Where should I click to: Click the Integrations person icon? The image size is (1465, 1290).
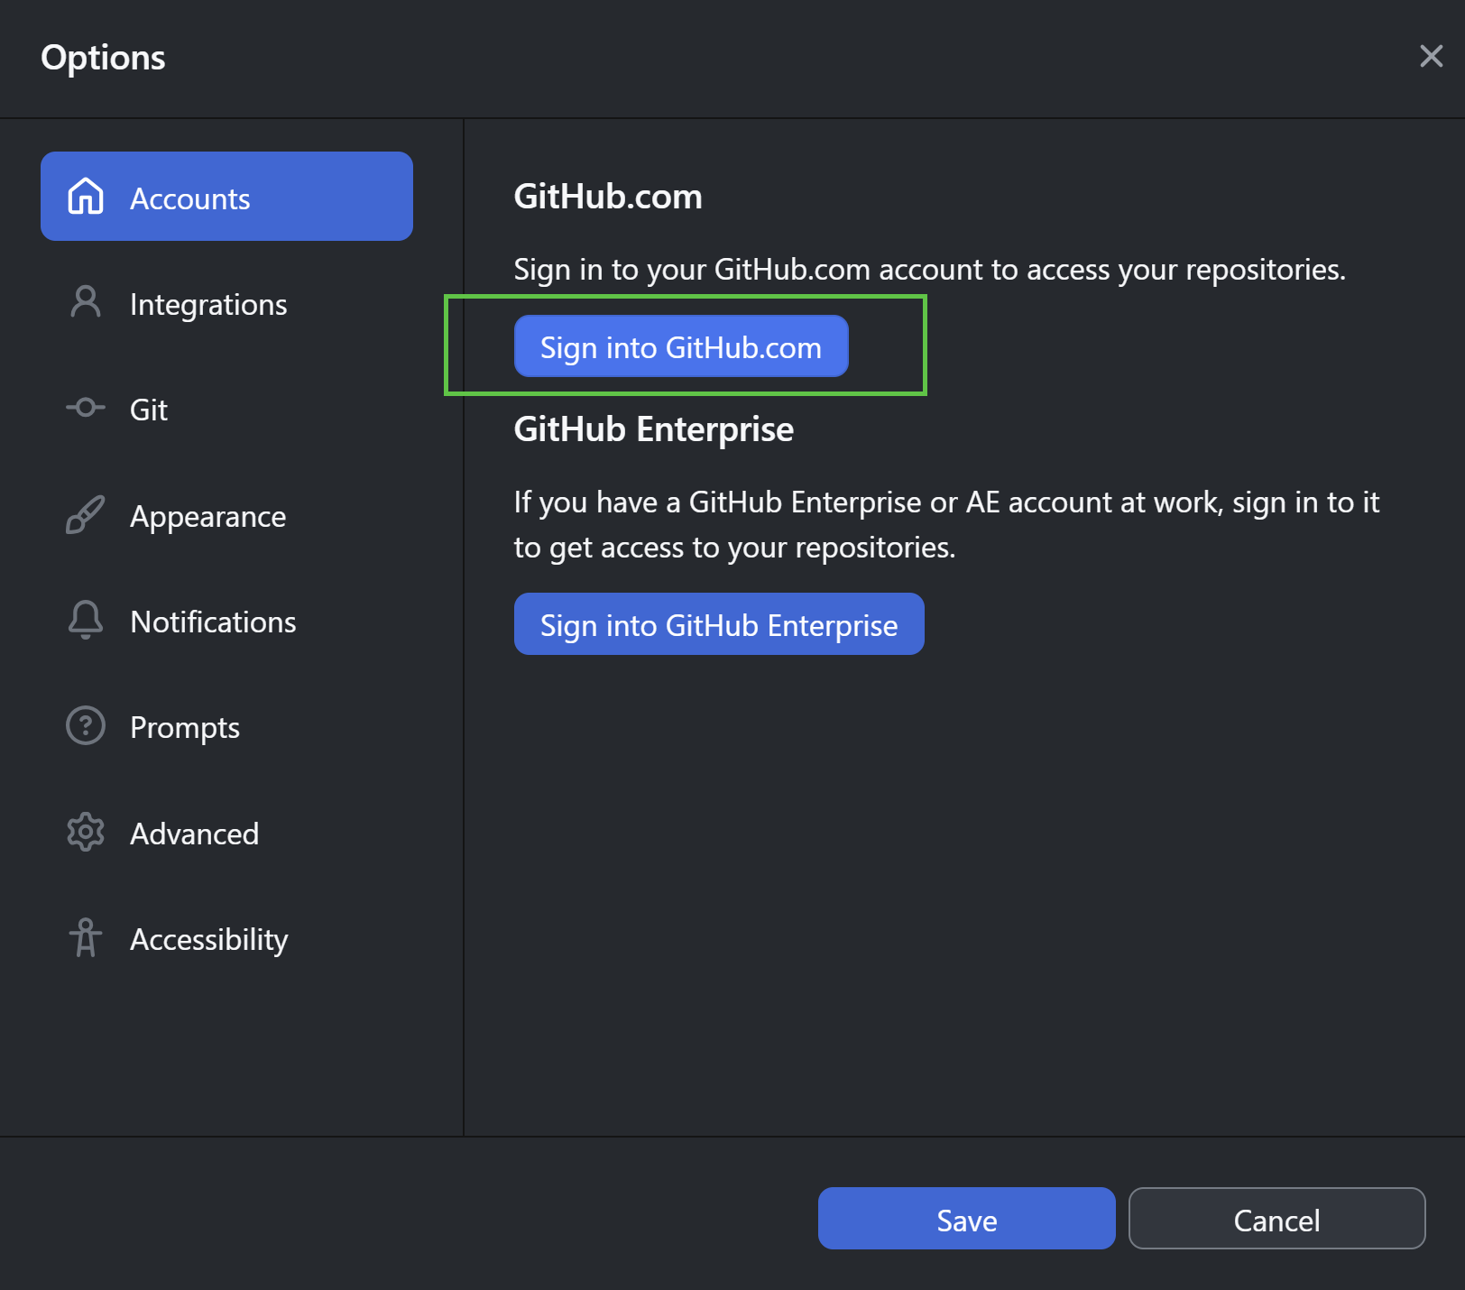pos(86,302)
